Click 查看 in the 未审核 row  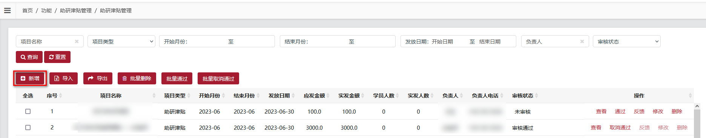pyautogui.click(x=601, y=111)
